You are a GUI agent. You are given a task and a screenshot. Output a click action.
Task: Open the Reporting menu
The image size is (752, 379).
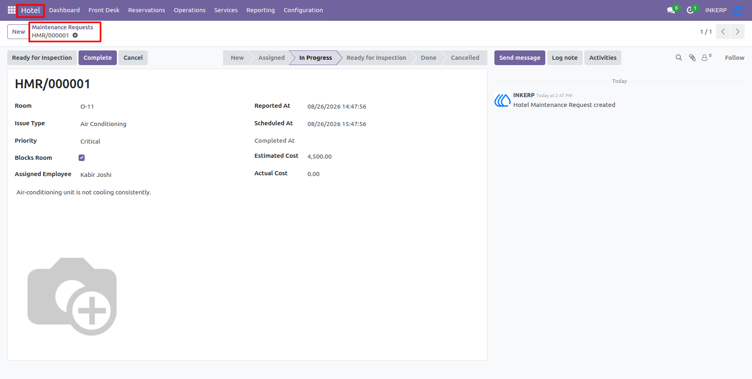coord(260,10)
